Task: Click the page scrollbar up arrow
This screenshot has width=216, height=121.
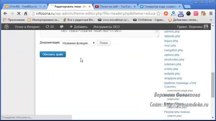Action: click(213, 26)
